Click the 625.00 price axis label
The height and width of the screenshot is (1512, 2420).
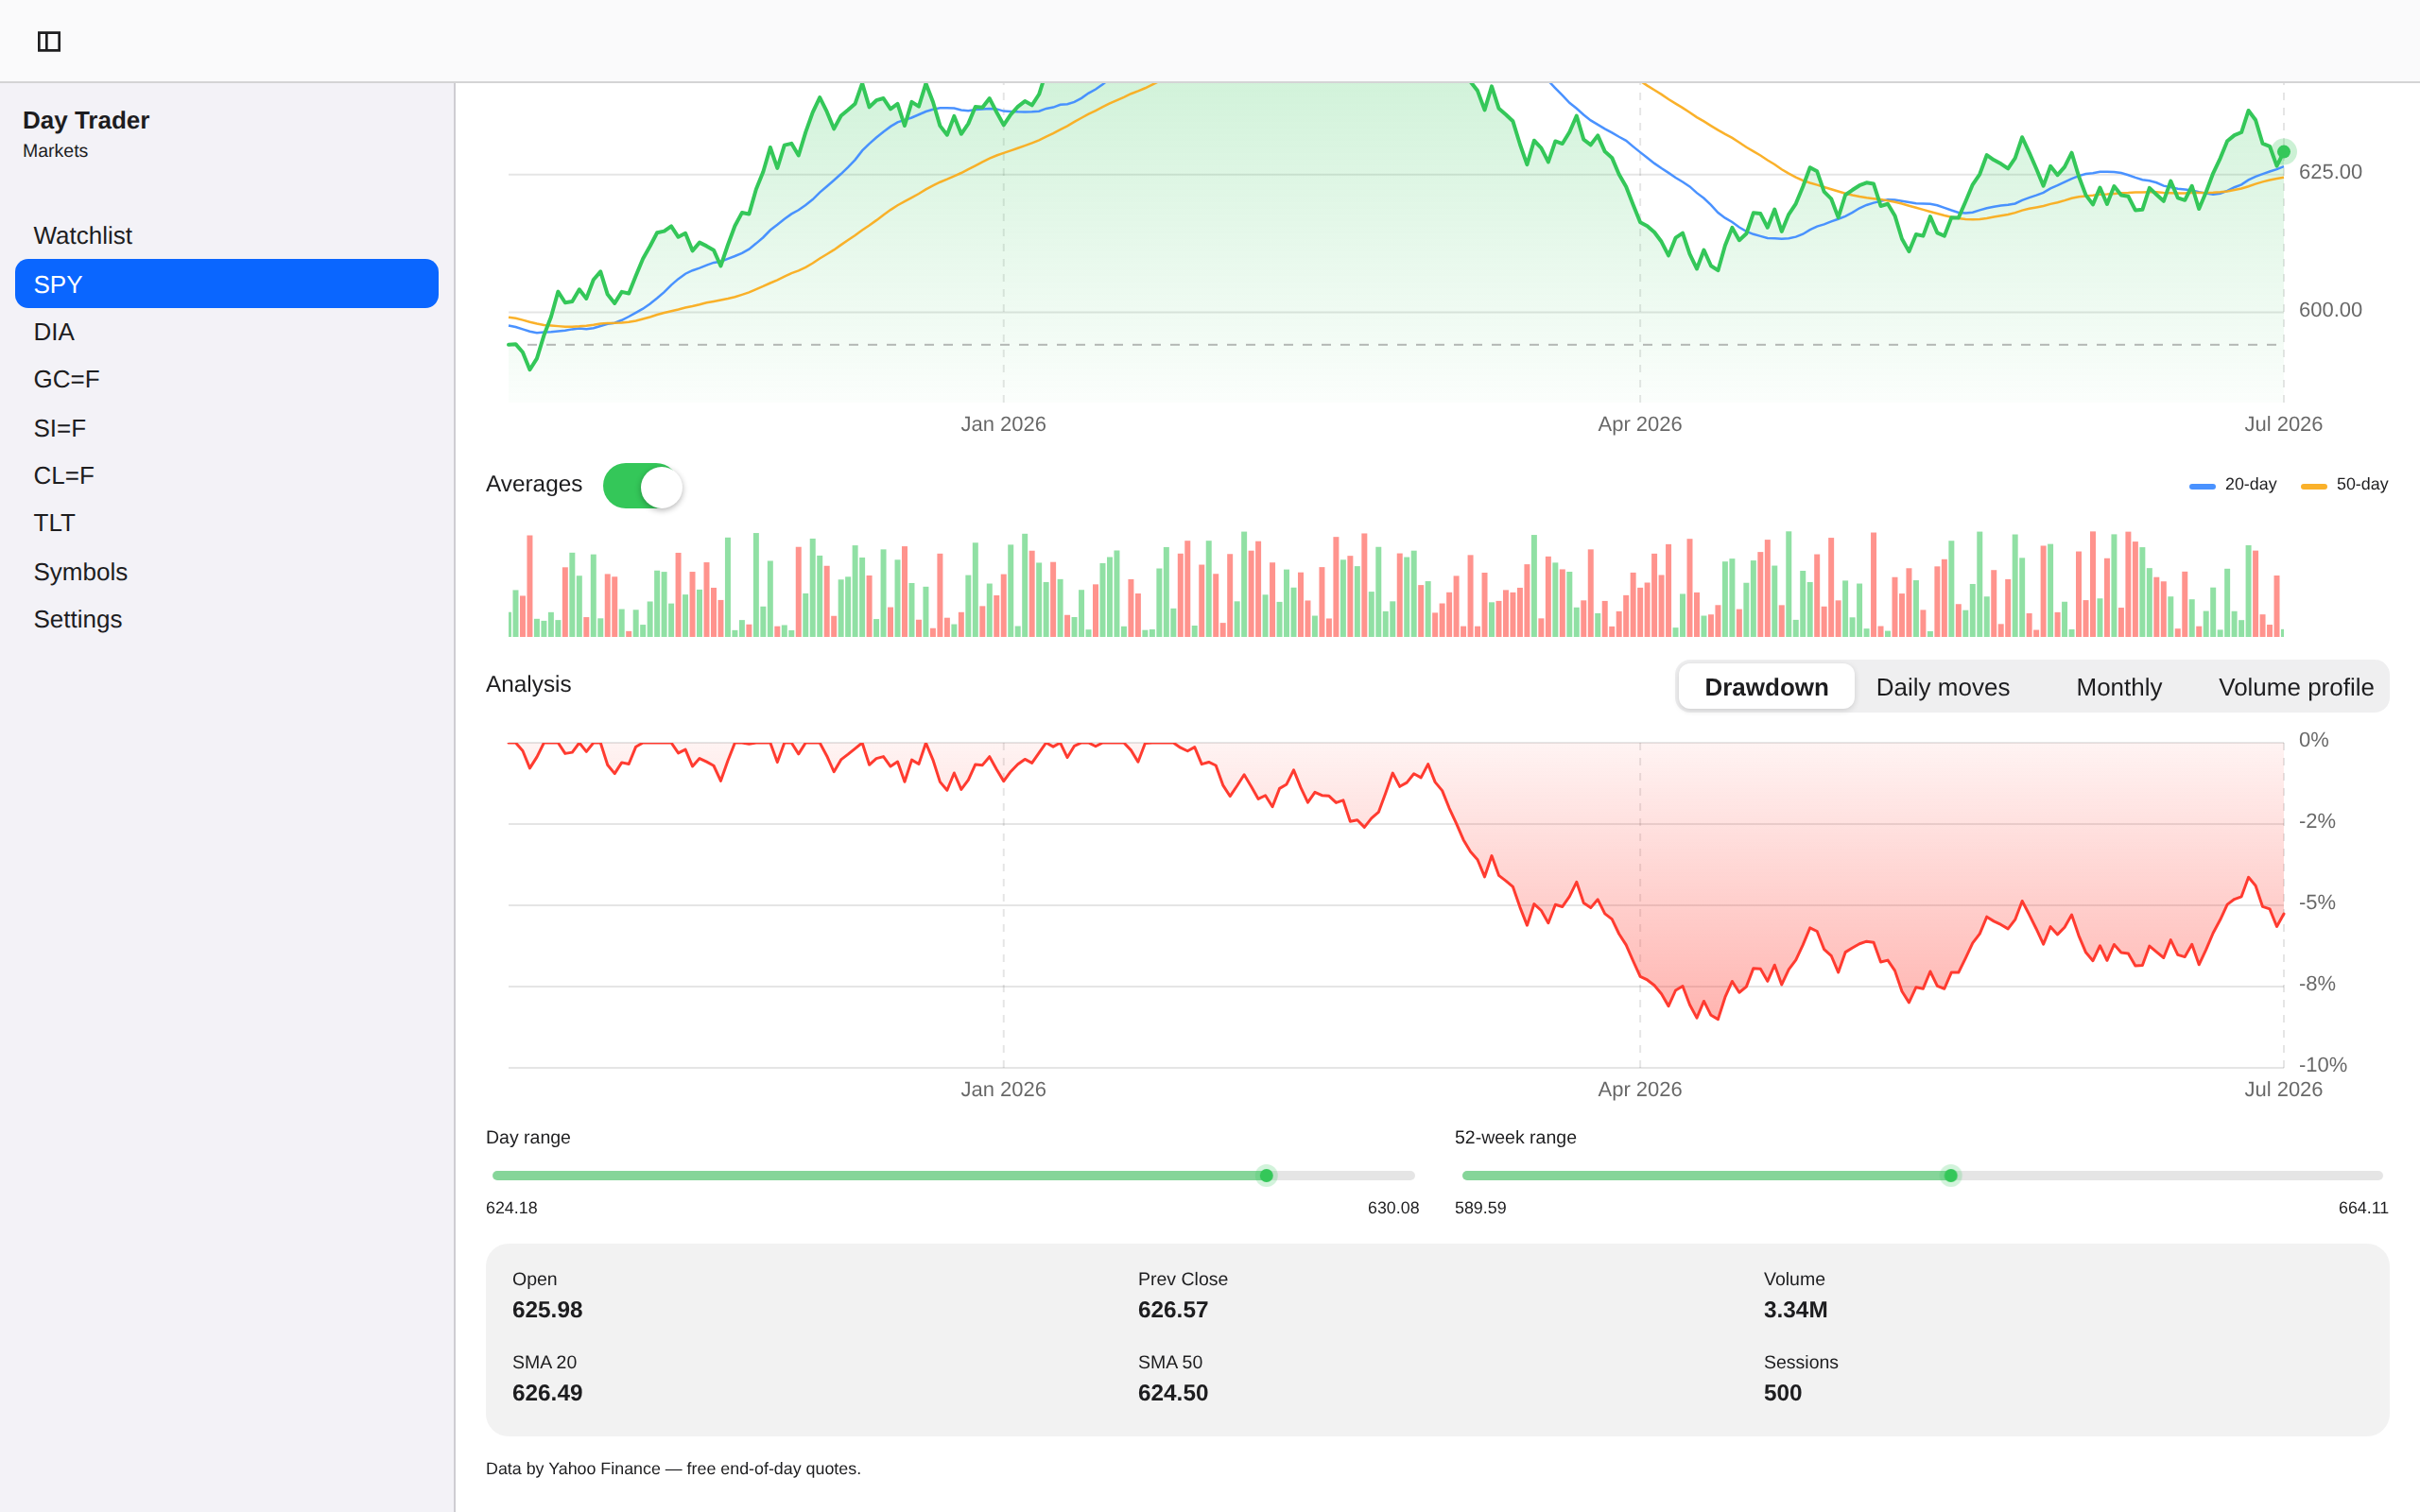[x=2330, y=172]
